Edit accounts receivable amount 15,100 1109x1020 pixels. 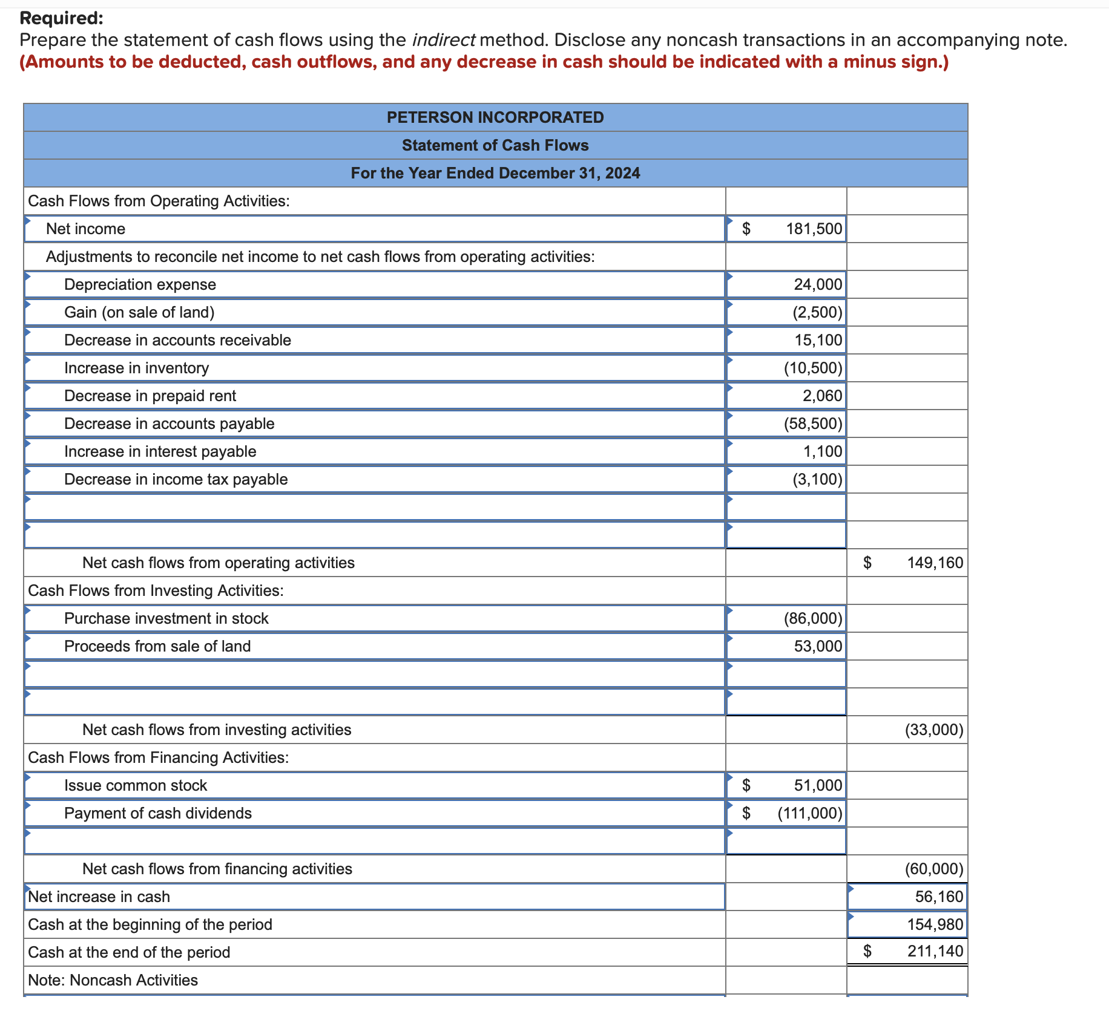pos(786,340)
